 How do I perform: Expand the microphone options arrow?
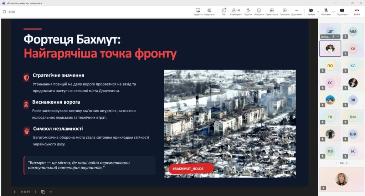(x=334, y=12)
